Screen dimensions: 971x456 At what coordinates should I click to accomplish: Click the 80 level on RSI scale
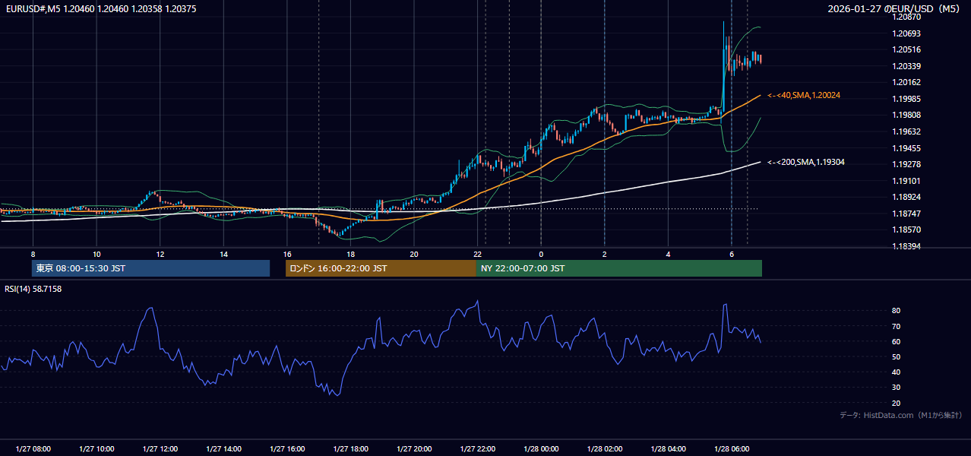(x=897, y=311)
